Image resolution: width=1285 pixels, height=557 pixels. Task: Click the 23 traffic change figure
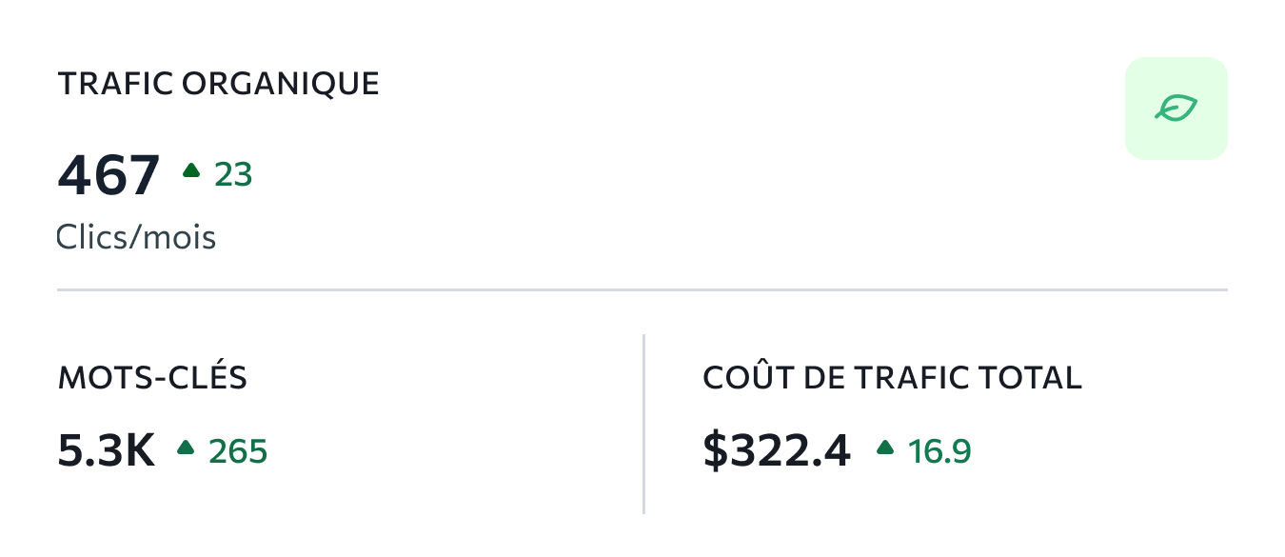(x=233, y=175)
